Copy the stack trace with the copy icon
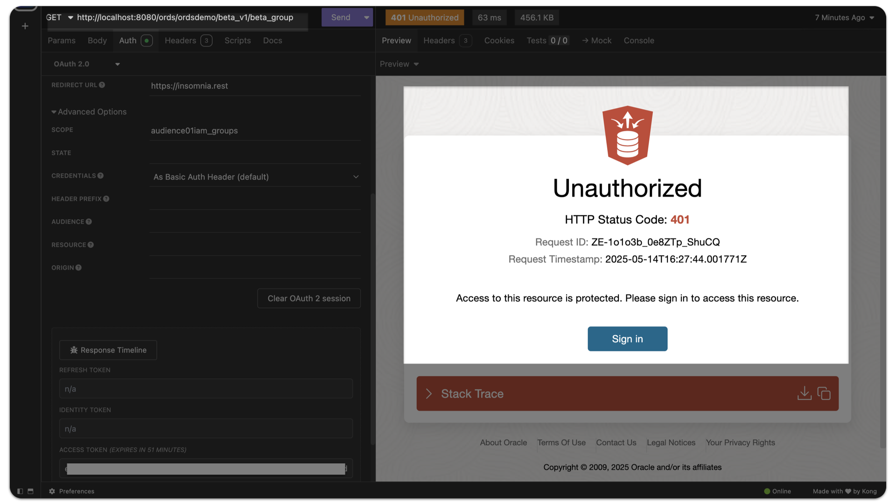This screenshot has height=504, width=896. [x=824, y=393]
